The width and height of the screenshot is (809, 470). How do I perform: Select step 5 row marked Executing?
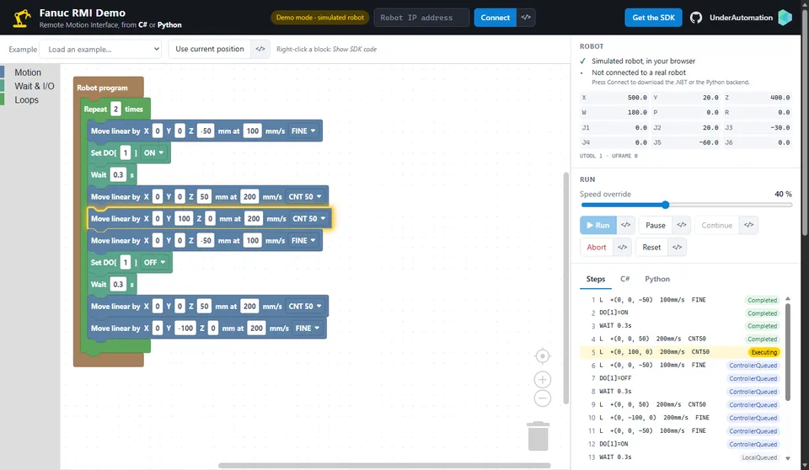point(681,352)
